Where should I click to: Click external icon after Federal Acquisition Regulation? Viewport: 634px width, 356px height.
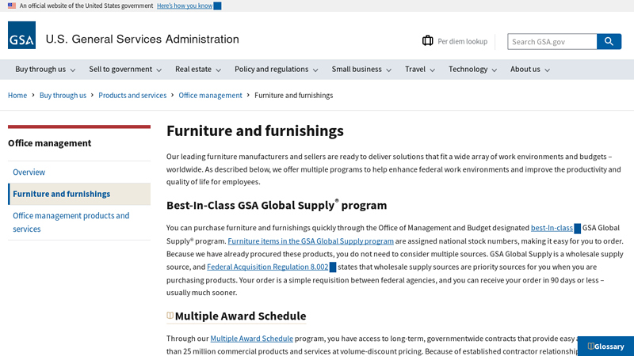(333, 267)
